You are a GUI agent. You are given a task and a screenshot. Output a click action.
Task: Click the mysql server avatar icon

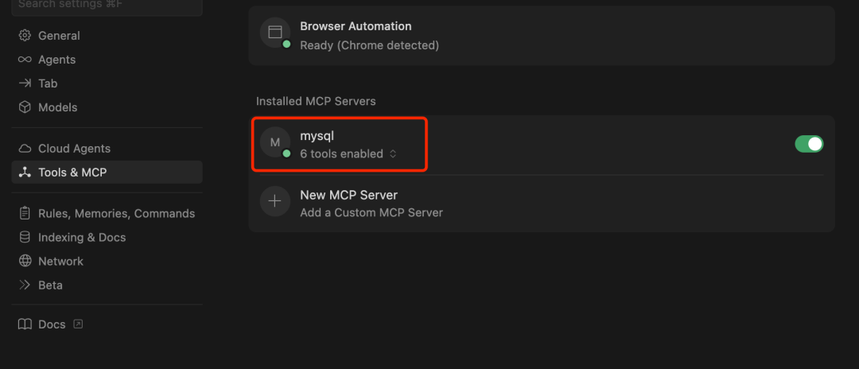(275, 142)
